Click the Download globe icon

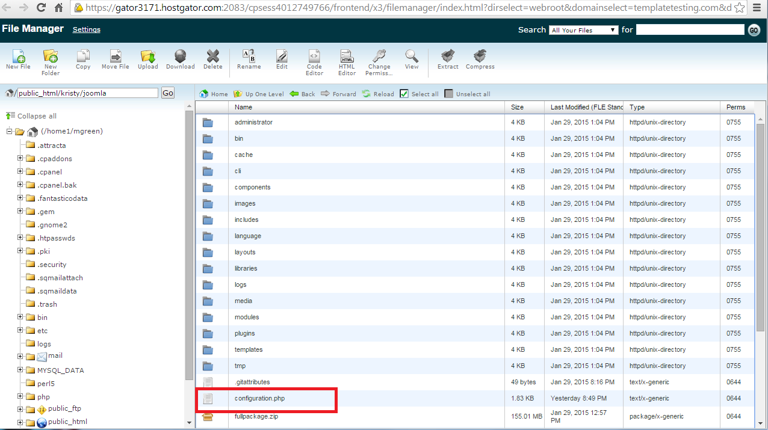click(x=180, y=57)
